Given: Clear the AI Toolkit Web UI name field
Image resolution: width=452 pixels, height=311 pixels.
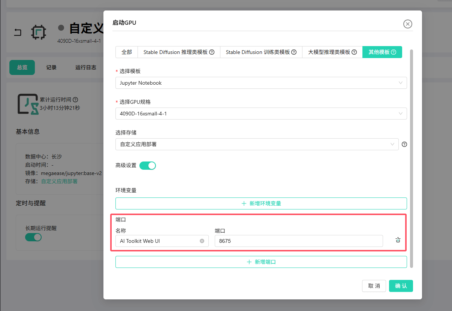Looking at the screenshot, I should point(202,241).
